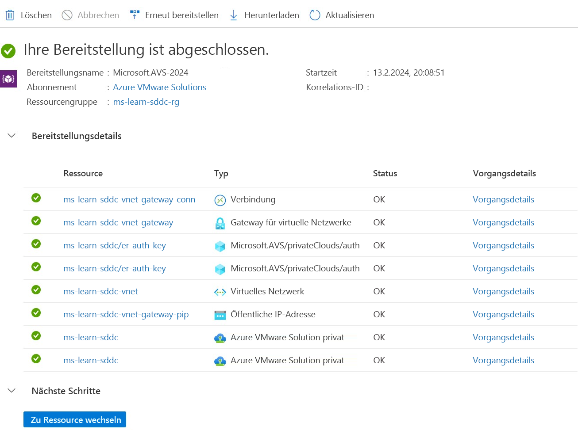
Task: Open the Azure VMware Solutions subscription link
Action: tap(159, 87)
